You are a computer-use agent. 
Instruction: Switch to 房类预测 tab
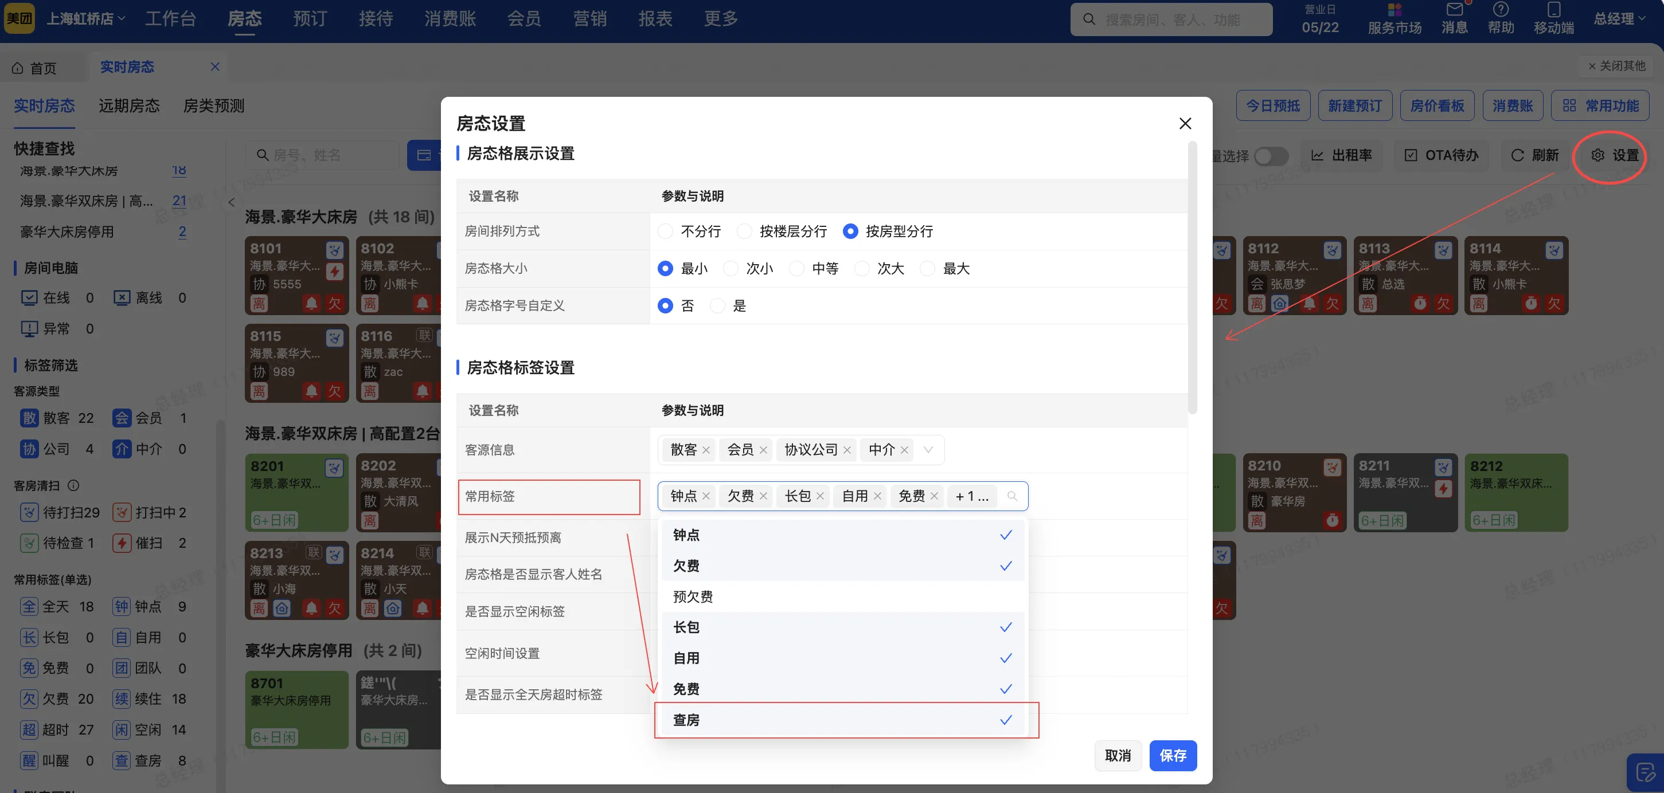(x=214, y=106)
